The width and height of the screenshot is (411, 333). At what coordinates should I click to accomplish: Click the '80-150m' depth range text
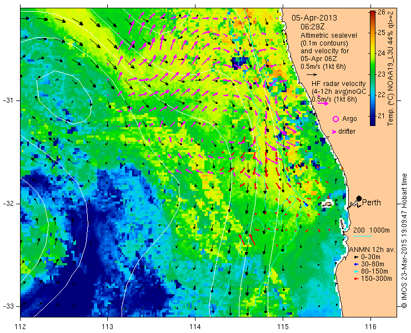coord(374,271)
